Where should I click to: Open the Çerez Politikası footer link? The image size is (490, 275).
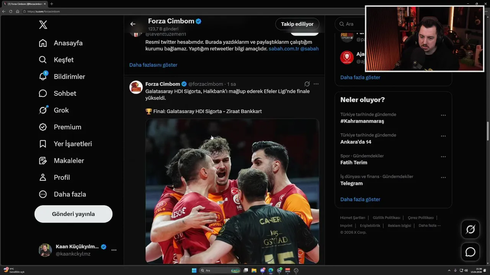point(421,218)
